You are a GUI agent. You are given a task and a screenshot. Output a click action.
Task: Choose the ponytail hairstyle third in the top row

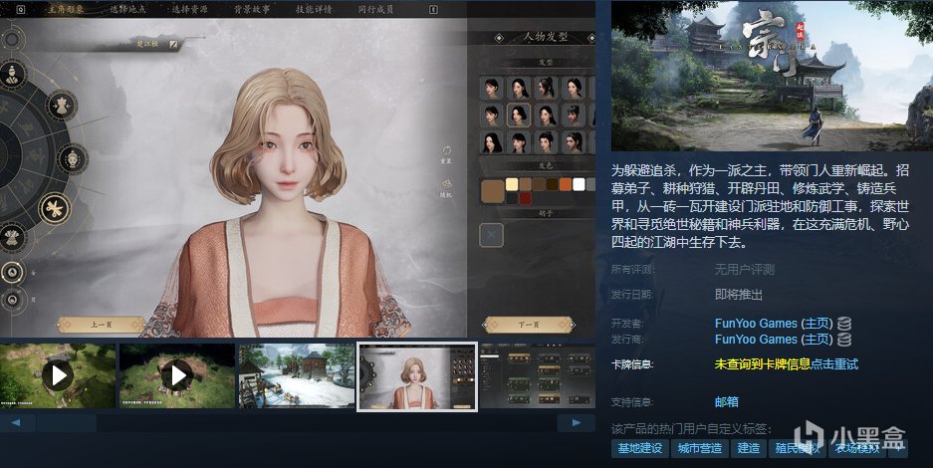coord(547,88)
